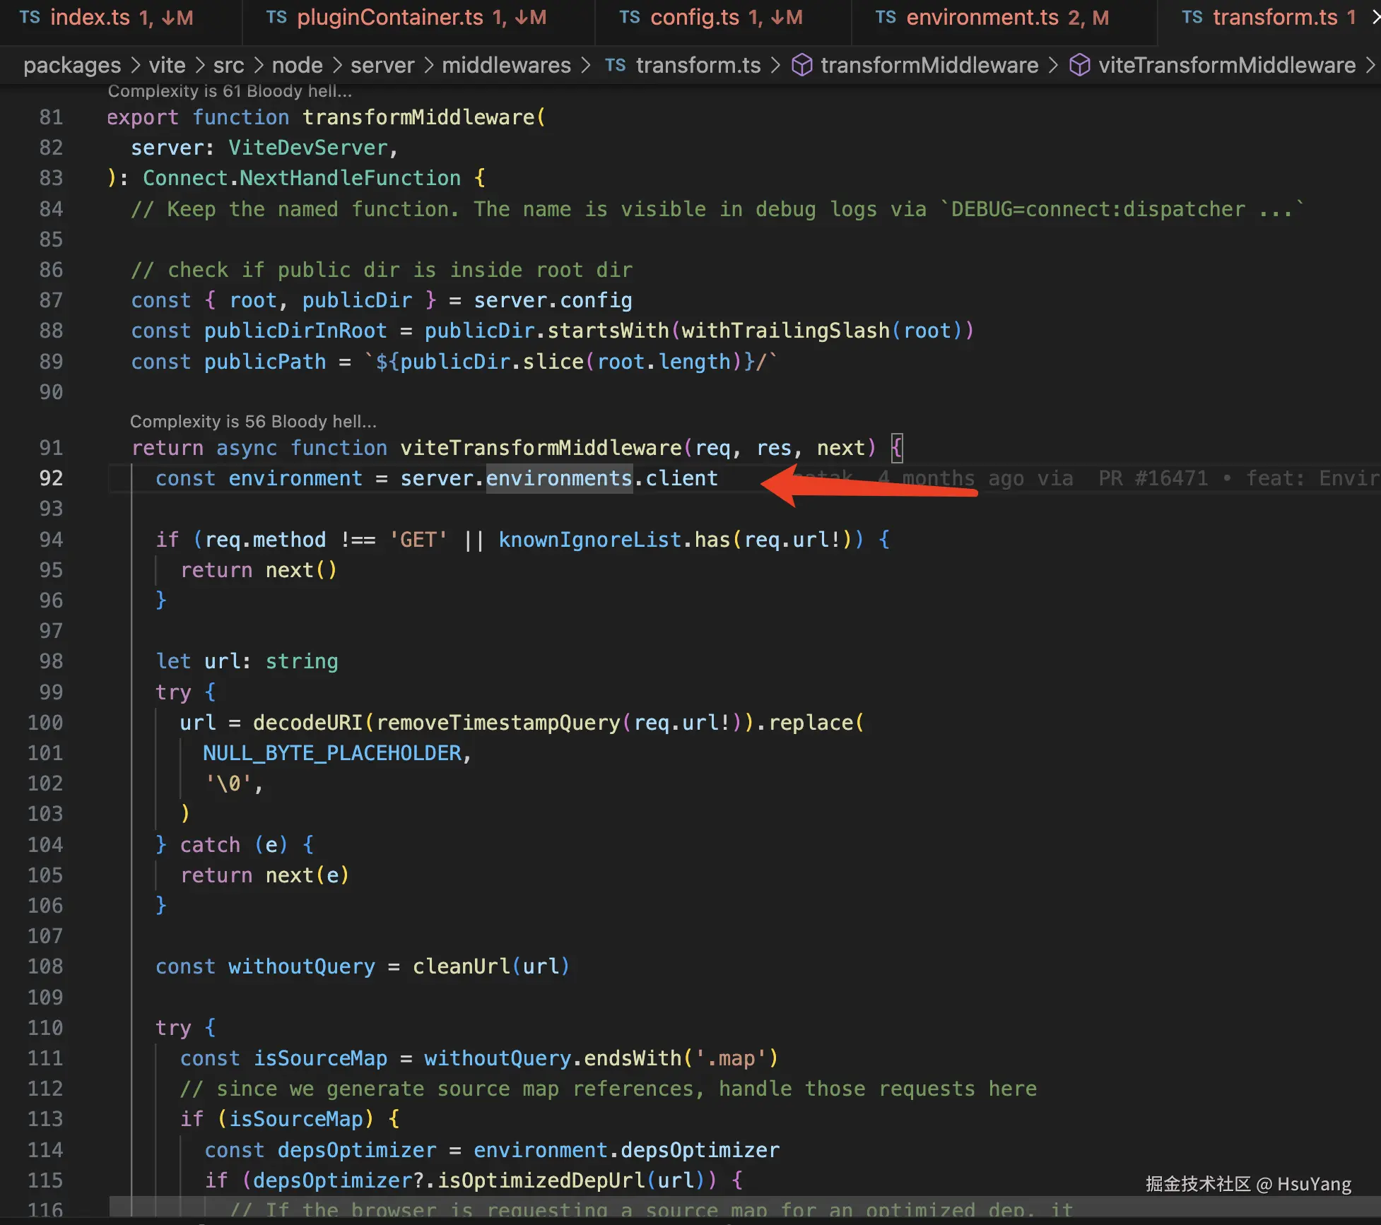
Task: Click the PR #16471 git blame annotation
Action: (x=1153, y=478)
